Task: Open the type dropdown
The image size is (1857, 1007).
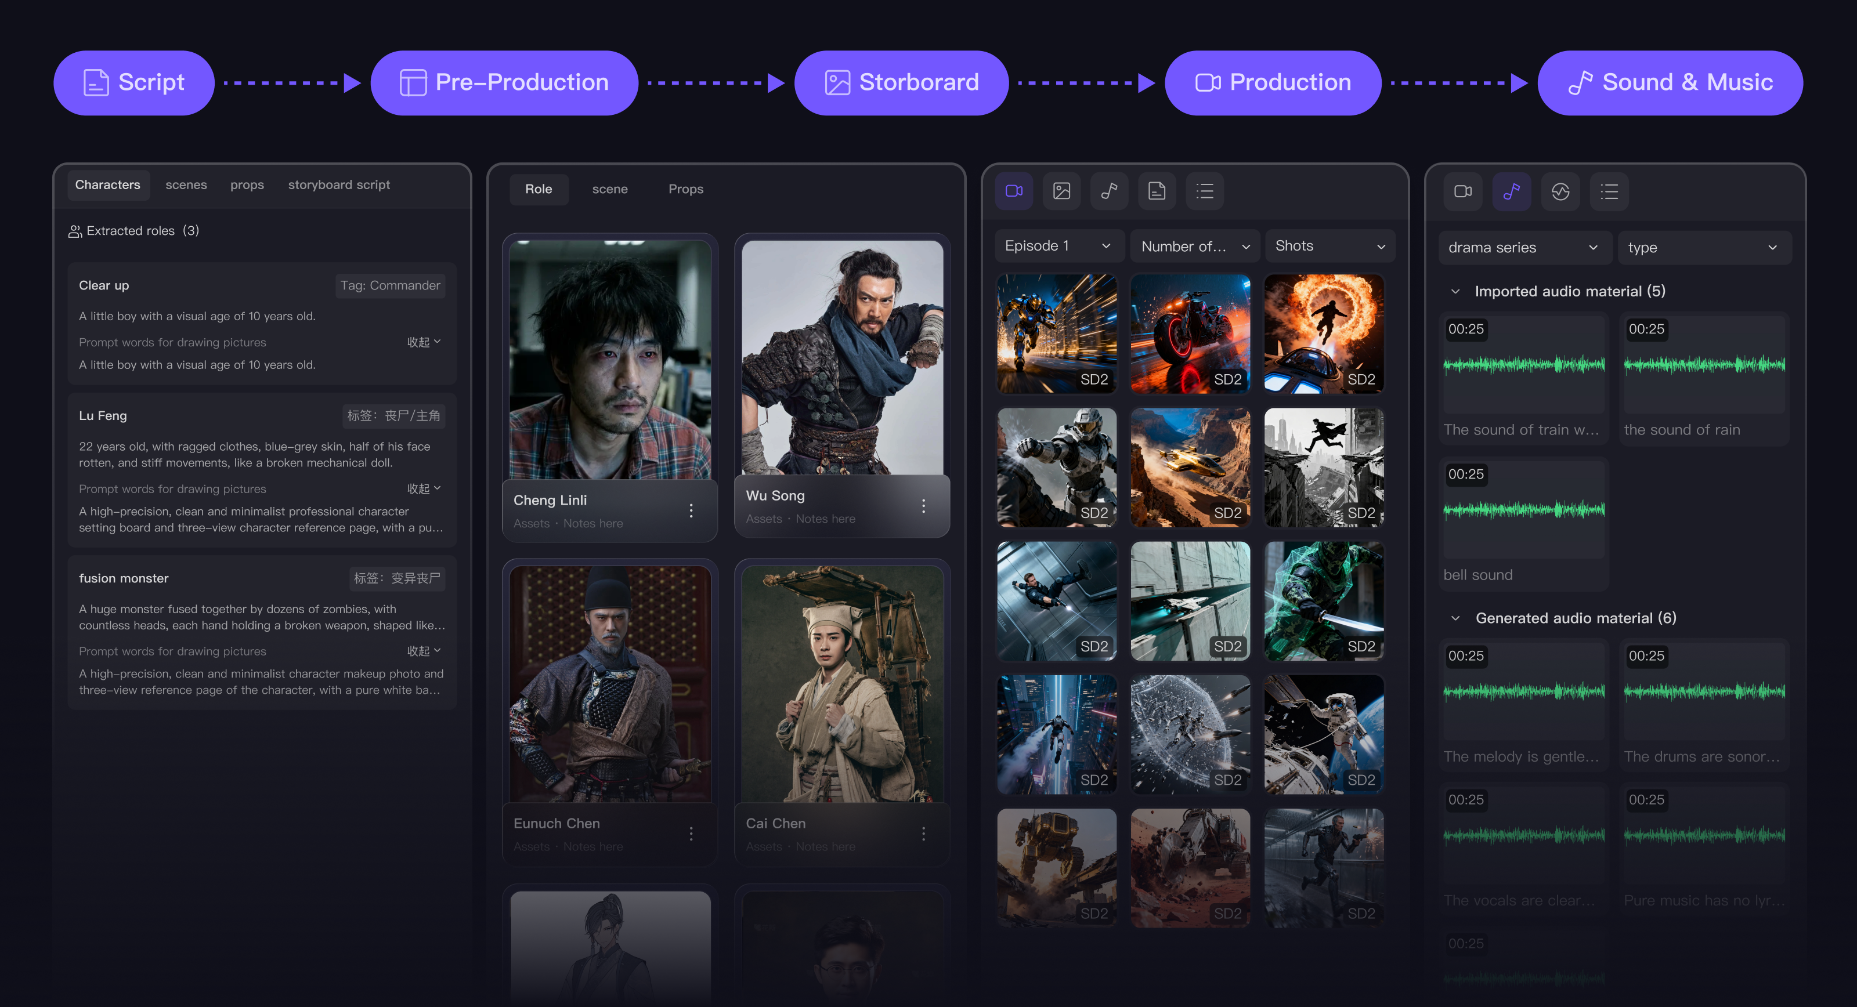Action: 1704,247
